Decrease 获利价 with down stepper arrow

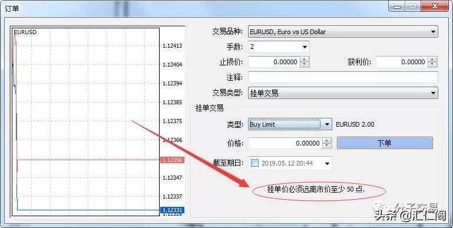(432, 64)
